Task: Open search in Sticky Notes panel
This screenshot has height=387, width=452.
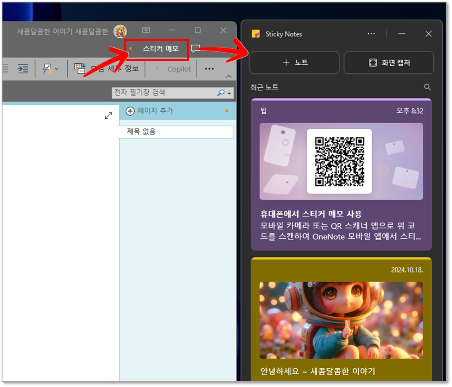Action: coord(427,87)
